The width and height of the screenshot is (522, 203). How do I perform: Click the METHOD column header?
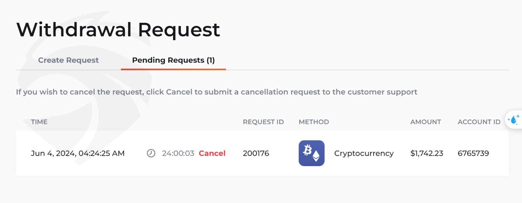314,122
